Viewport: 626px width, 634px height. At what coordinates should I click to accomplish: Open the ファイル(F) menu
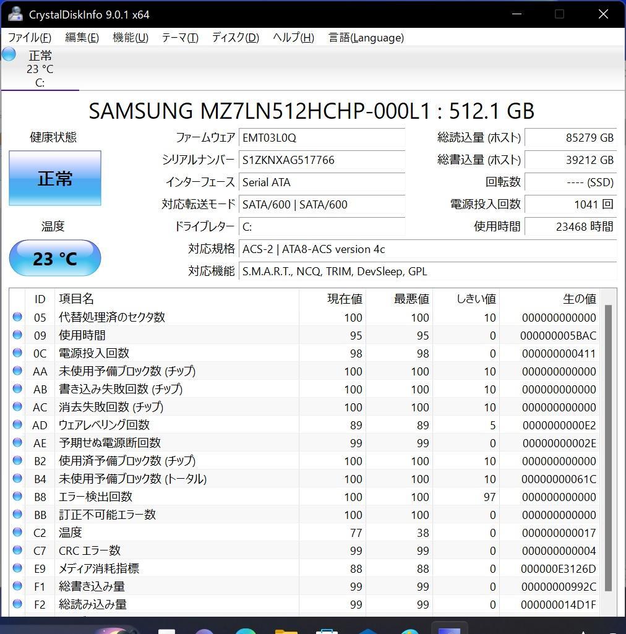[x=30, y=38]
